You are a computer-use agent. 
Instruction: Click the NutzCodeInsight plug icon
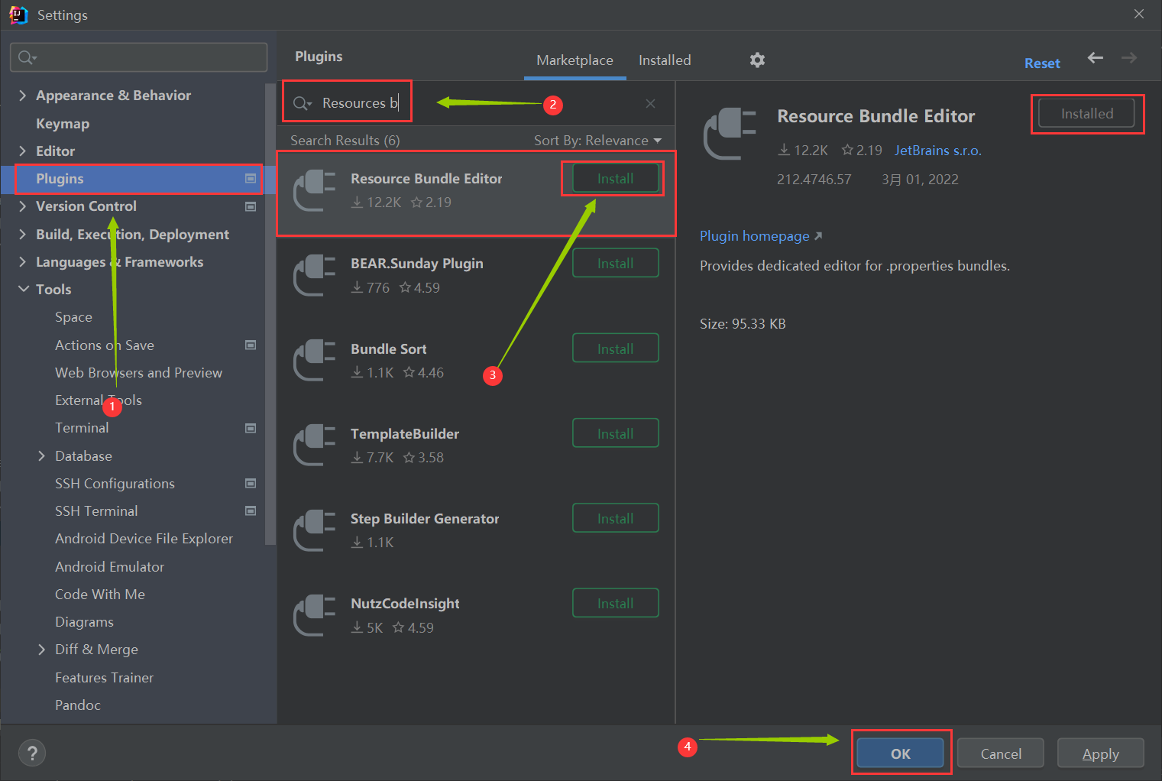click(x=315, y=615)
